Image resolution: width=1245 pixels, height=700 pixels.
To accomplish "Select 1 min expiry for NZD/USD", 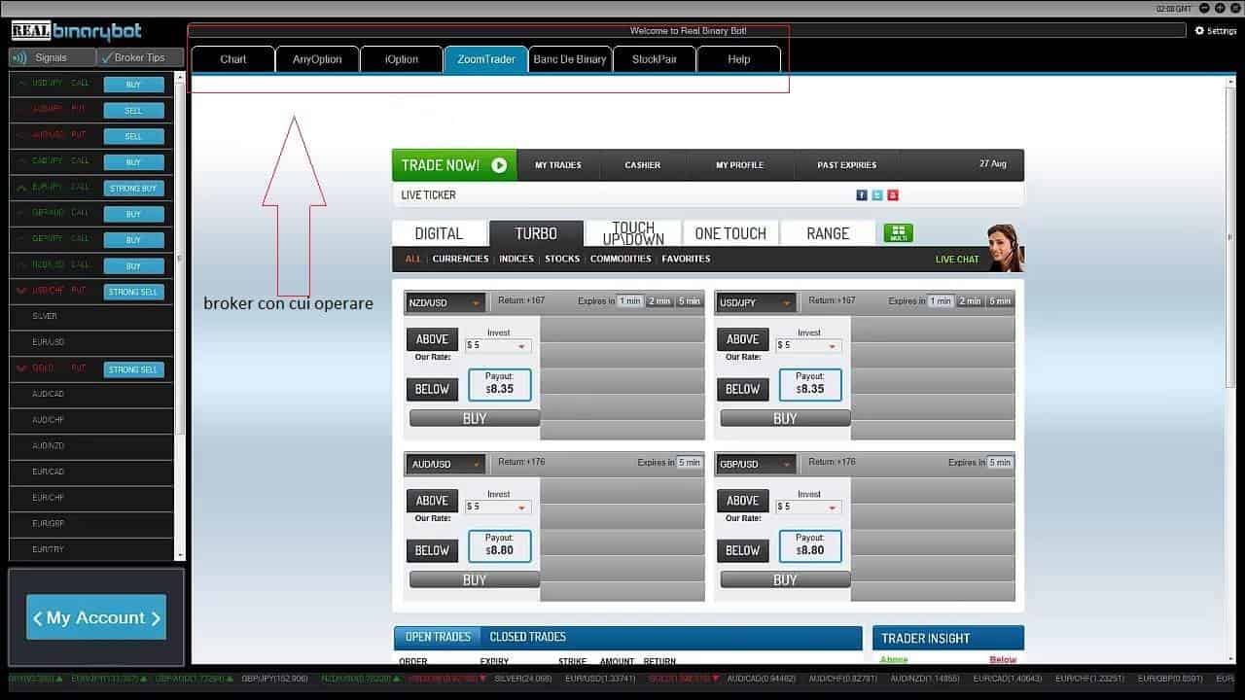I will click(x=630, y=301).
